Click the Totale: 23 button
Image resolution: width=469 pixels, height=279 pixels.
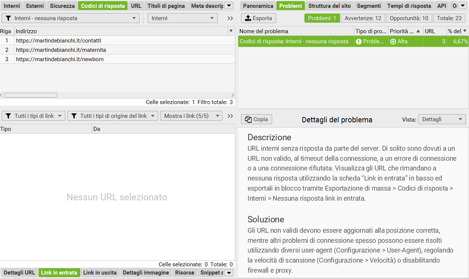[x=449, y=18]
